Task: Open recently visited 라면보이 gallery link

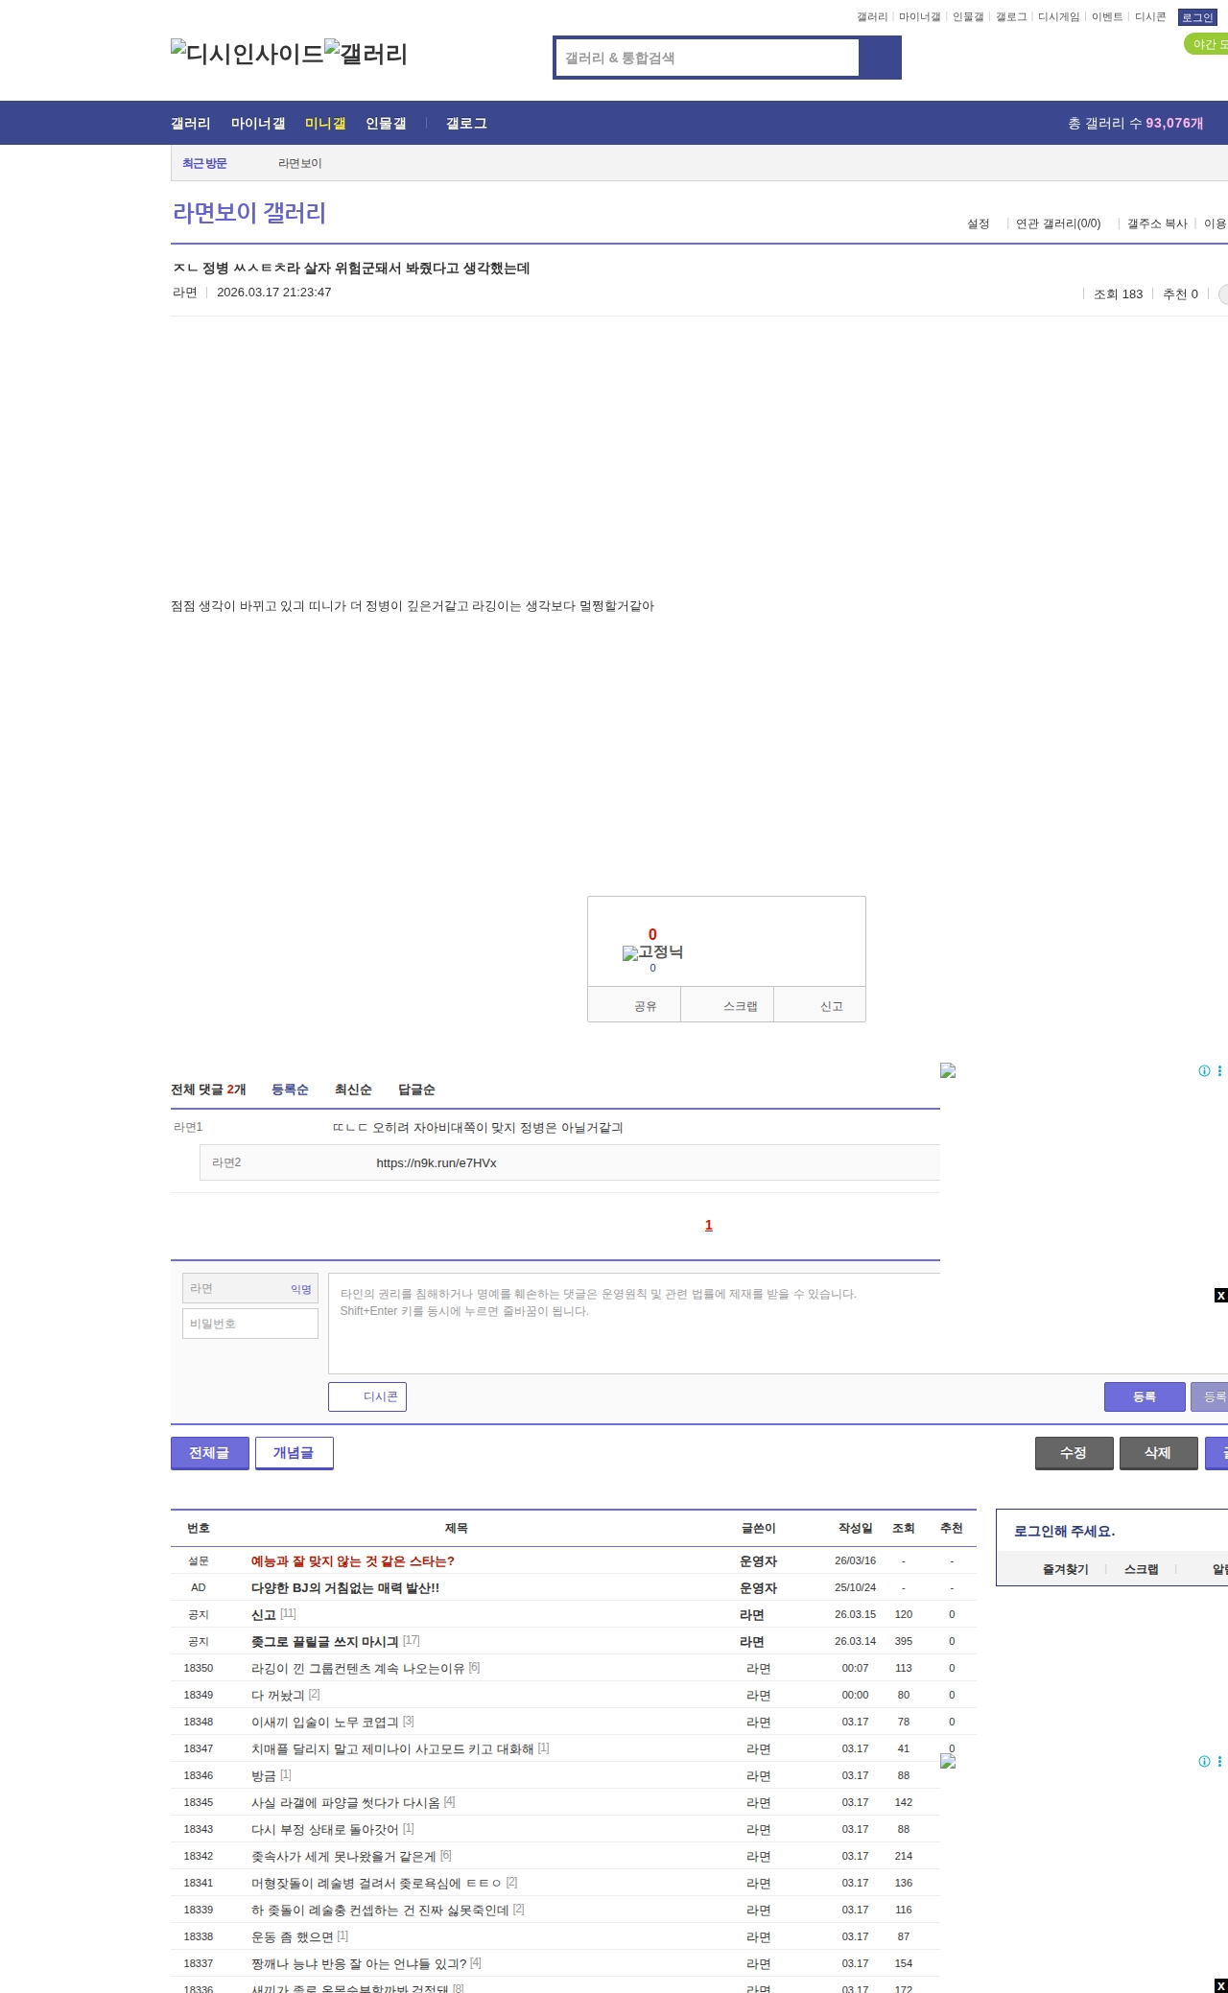Action: tap(300, 163)
